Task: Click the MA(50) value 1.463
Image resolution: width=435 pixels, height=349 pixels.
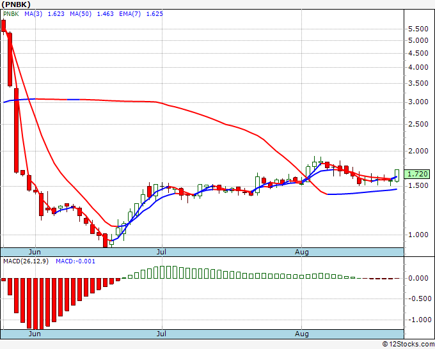Action: (x=105, y=14)
